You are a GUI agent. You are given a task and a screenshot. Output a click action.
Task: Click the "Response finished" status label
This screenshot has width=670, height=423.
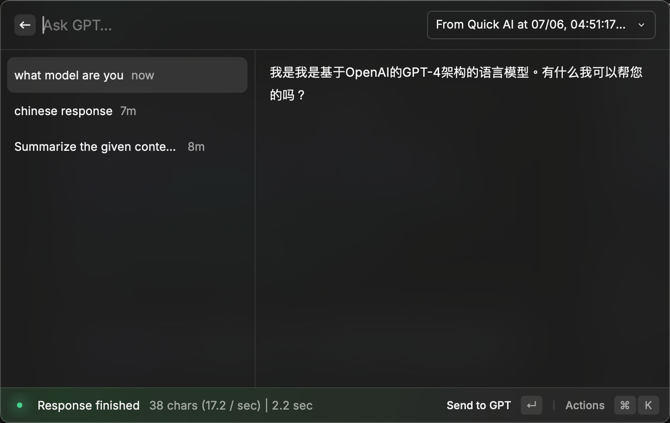88,405
